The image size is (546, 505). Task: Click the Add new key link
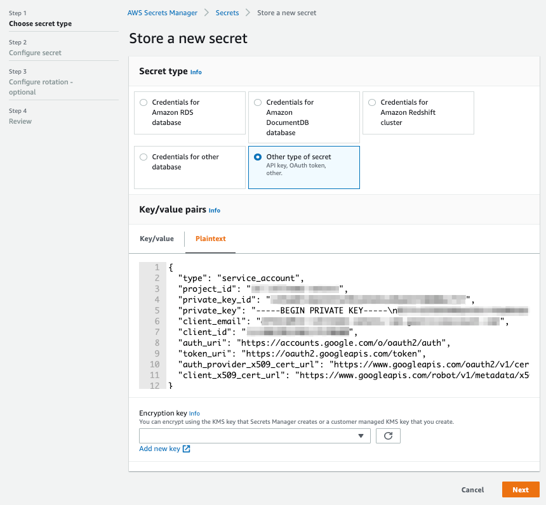coord(160,449)
